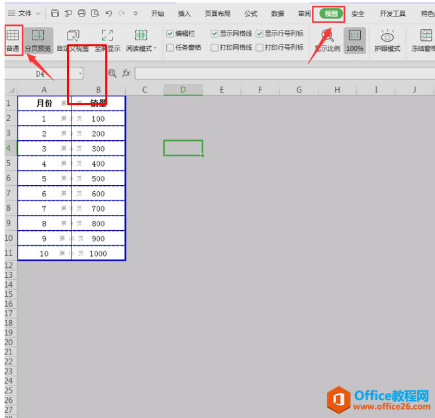The image size is (435, 418).
Task: Click the Print icon in quick toolbar
Action: coord(81,13)
